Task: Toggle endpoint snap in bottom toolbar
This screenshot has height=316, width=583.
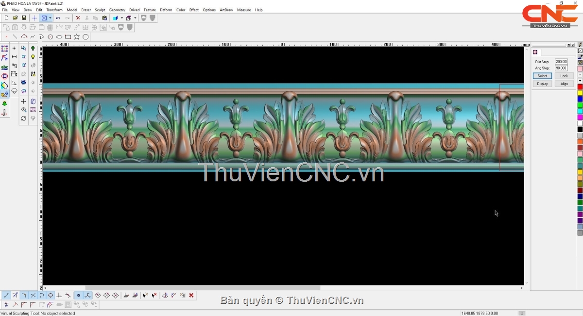Action: pyautogui.click(x=6, y=295)
